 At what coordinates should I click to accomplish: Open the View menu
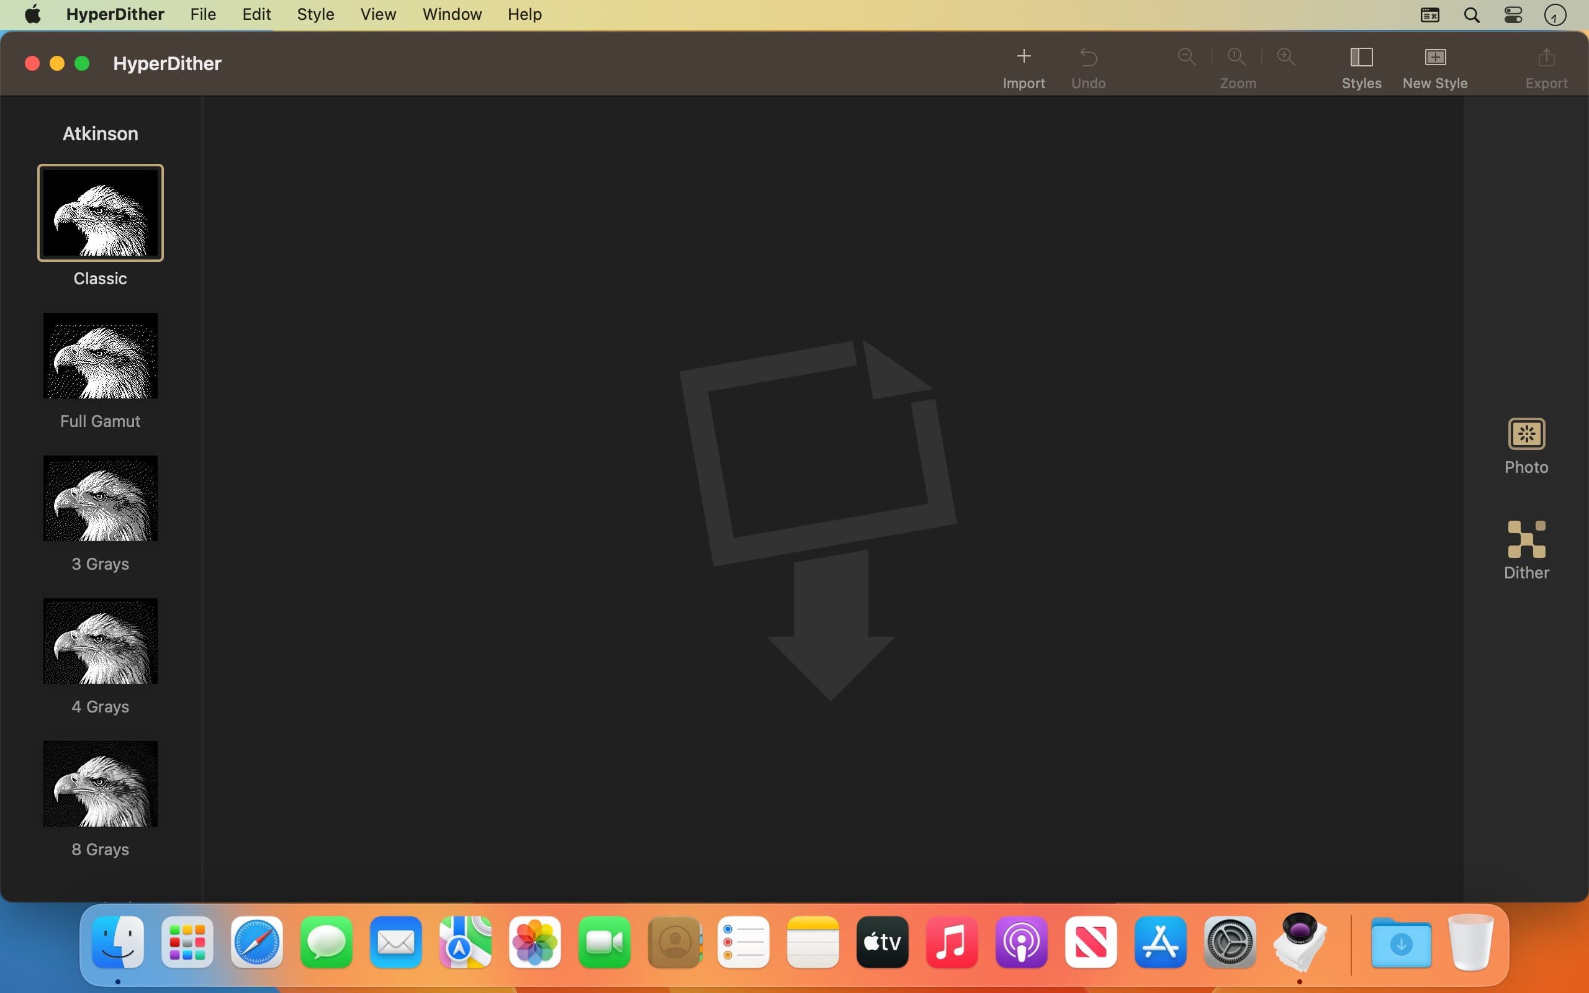click(x=378, y=14)
